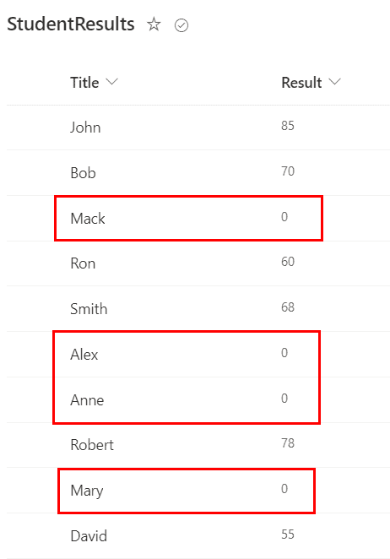The height and width of the screenshot is (559, 390).
Task: Select the Anne row title
Action: (x=87, y=400)
